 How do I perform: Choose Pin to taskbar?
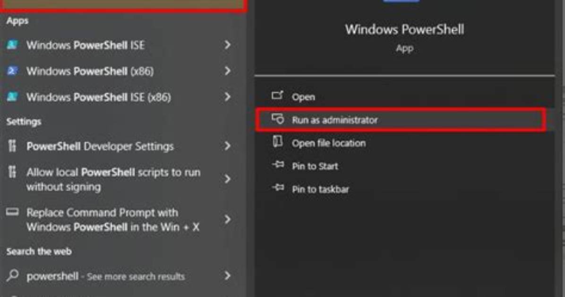[405, 189]
